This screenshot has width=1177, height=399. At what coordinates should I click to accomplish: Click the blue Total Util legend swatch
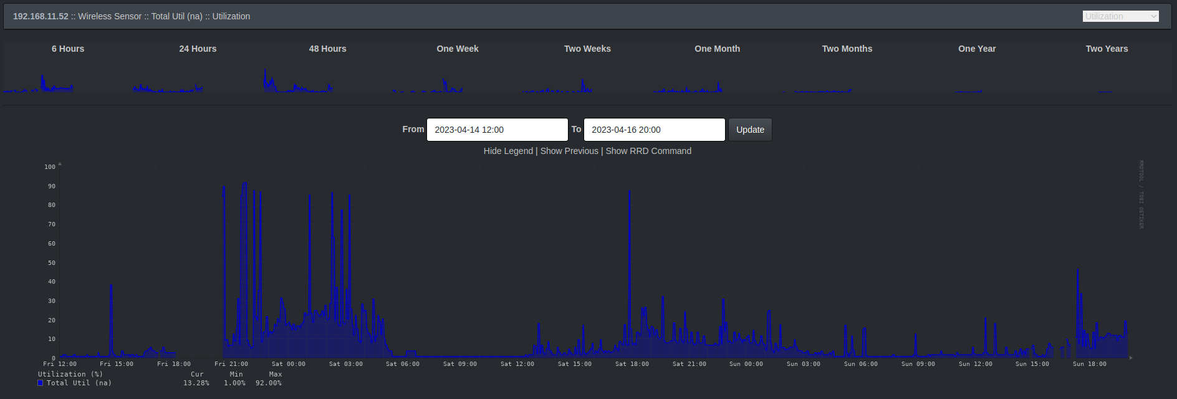[41, 383]
